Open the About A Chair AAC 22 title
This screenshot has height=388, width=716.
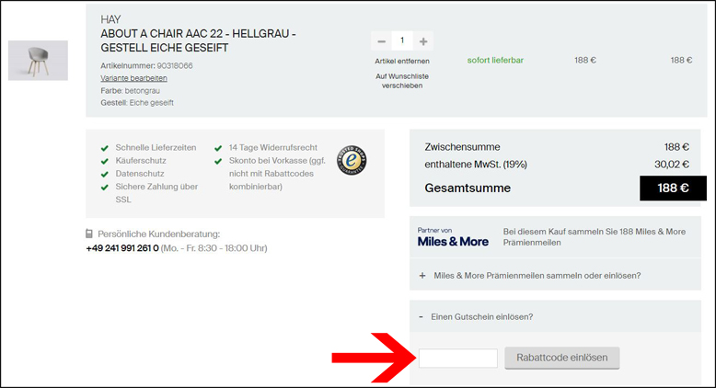pyautogui.click(x=198, y=40)
